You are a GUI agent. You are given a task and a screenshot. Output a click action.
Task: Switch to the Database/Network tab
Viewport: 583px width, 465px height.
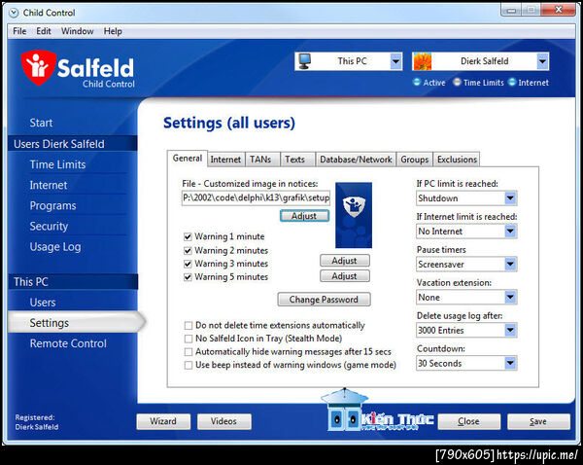[356, 160]
